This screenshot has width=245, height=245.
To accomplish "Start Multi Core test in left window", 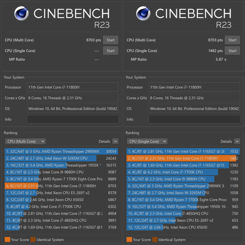I will pyautogui.click(x=110, y=40).
